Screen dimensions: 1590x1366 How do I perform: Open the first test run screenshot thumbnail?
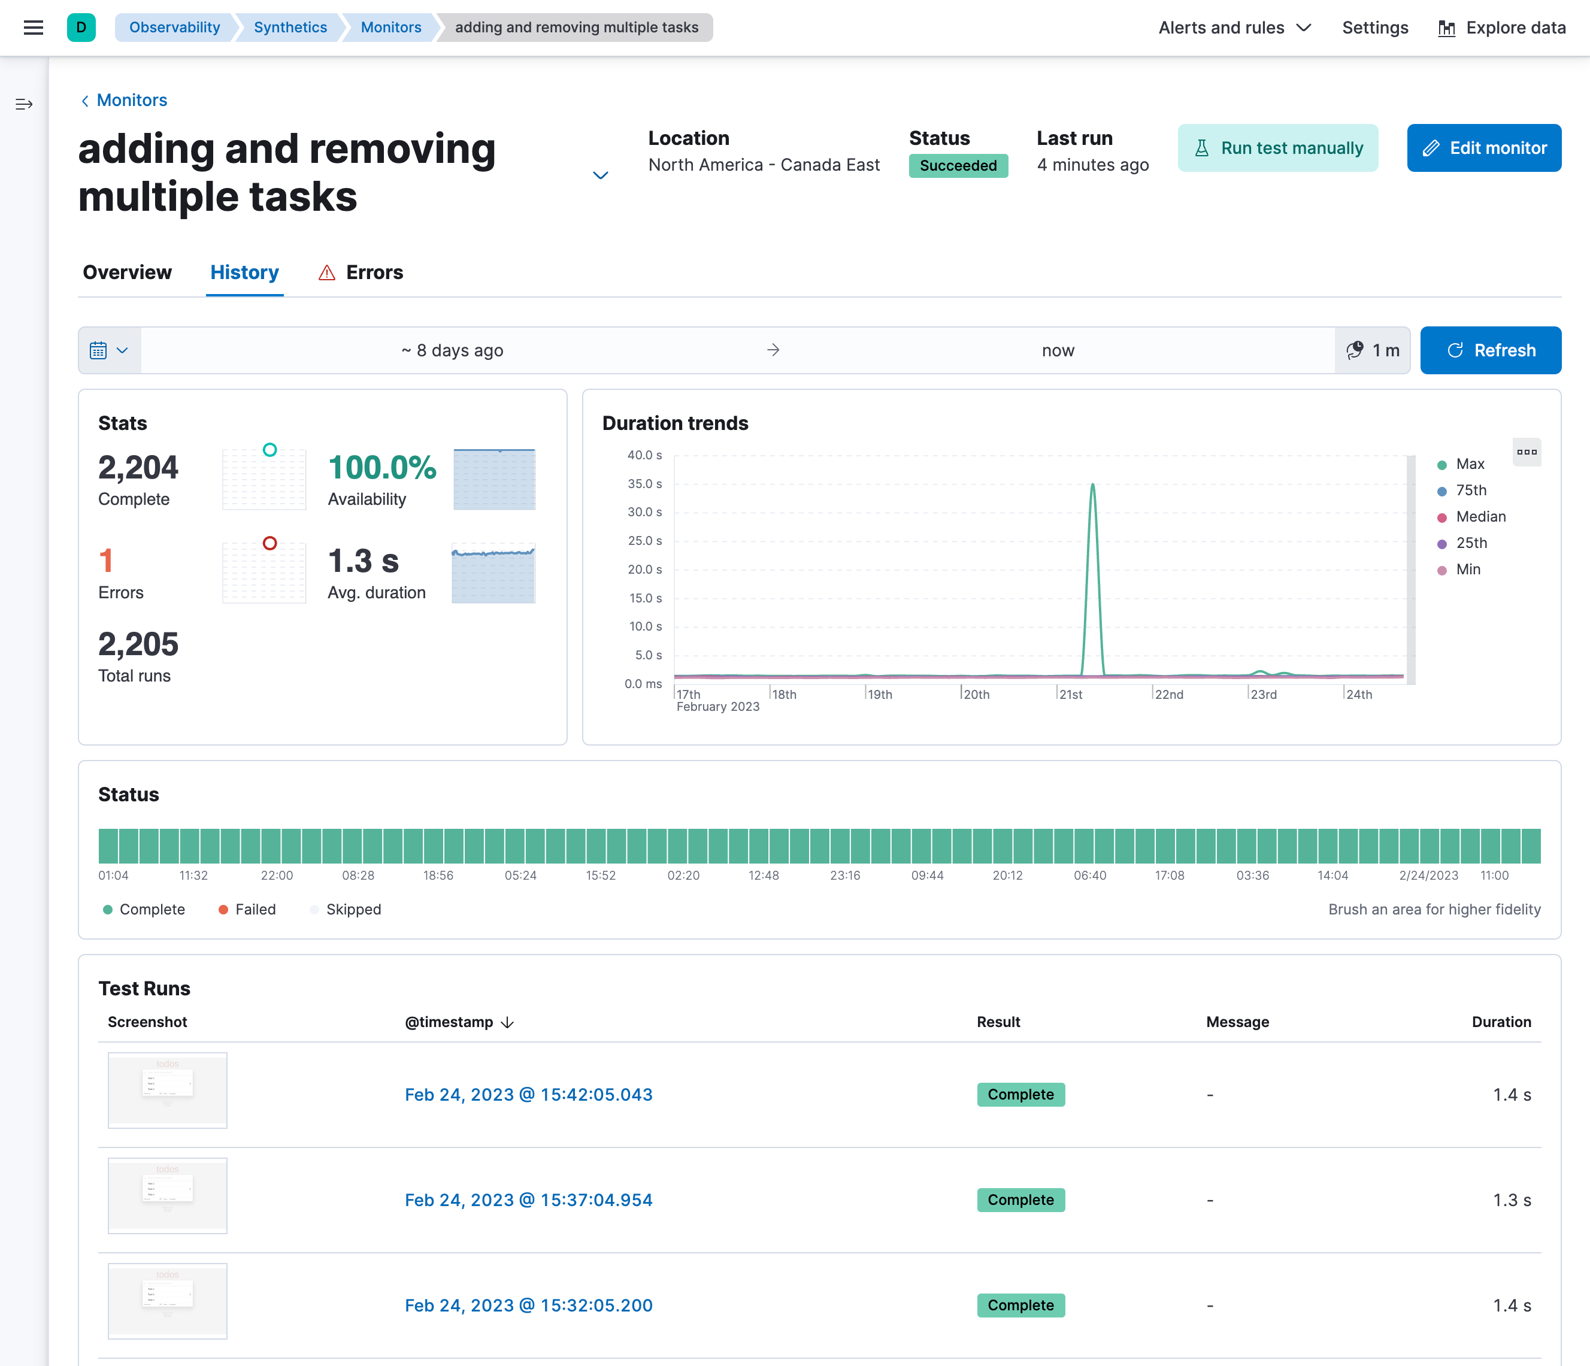pos(167,1090)
